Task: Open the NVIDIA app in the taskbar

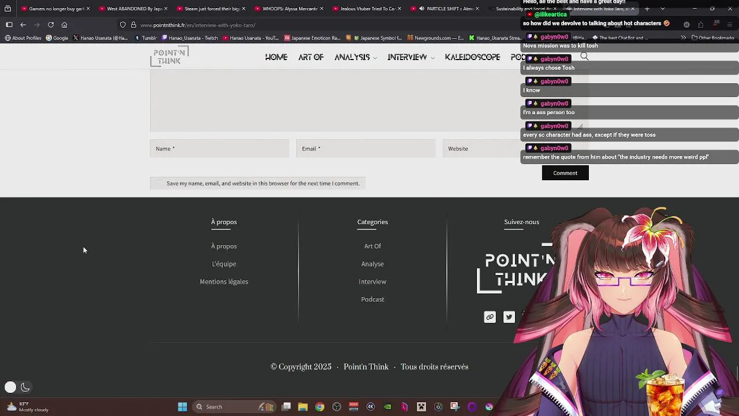Action: click(387, 407)
